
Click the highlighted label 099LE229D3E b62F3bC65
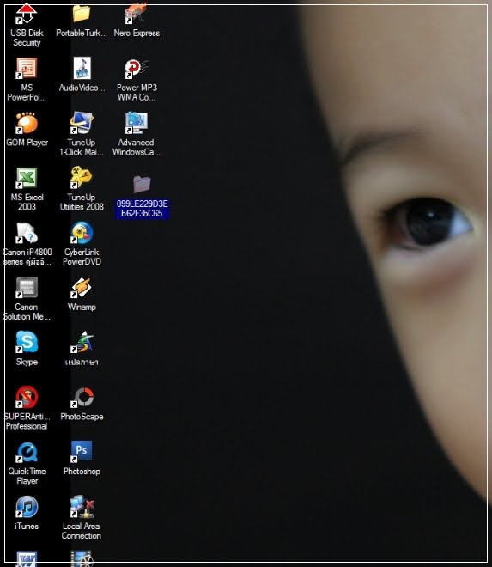142,209
